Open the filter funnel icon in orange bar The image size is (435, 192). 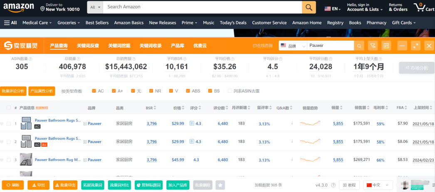click(373, 46)
